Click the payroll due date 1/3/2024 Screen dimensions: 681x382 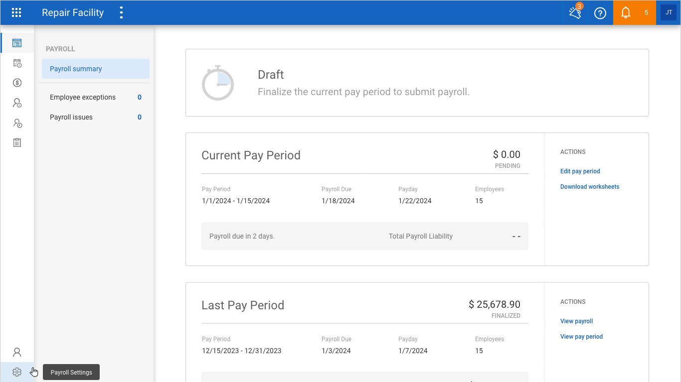click(336, 351)
